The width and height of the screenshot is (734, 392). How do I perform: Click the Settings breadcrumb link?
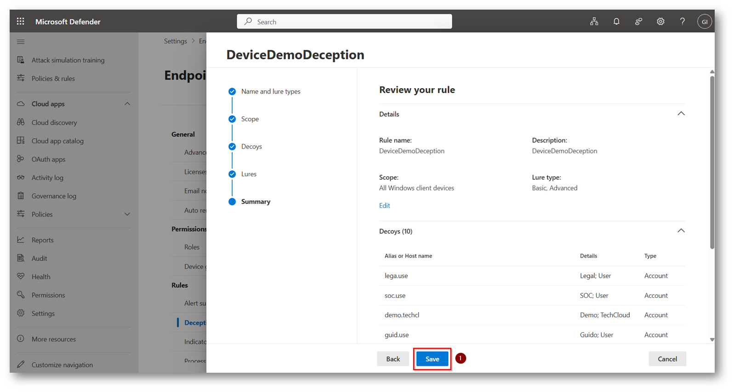click(176, 41)
